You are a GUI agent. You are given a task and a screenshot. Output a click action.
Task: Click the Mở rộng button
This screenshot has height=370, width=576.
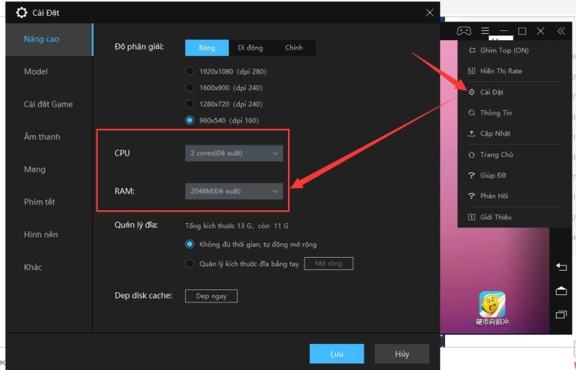tap(328, 263)
